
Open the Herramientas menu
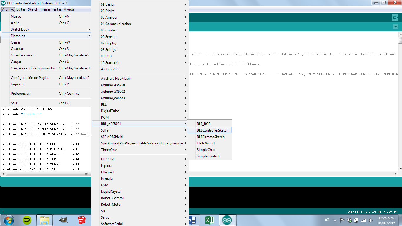coord(51,9)
